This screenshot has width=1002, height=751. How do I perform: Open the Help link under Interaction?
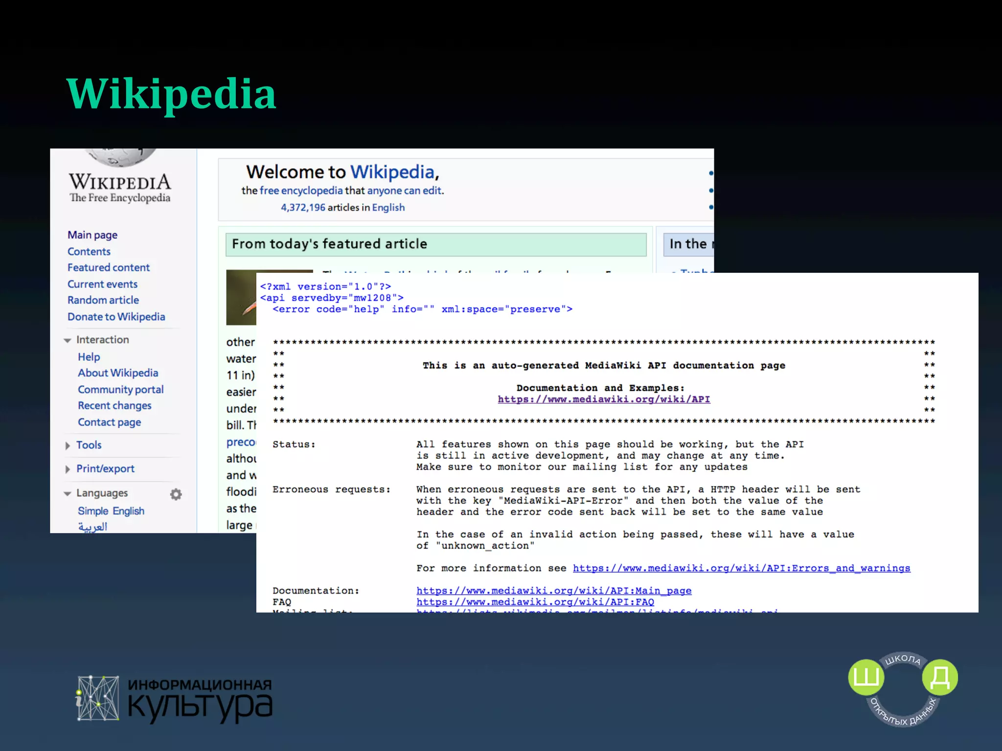[x=89, y=357]
